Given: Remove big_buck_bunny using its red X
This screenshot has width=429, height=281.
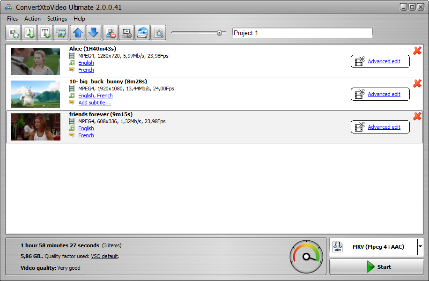Looking at the screenshot, I should 417,83.
